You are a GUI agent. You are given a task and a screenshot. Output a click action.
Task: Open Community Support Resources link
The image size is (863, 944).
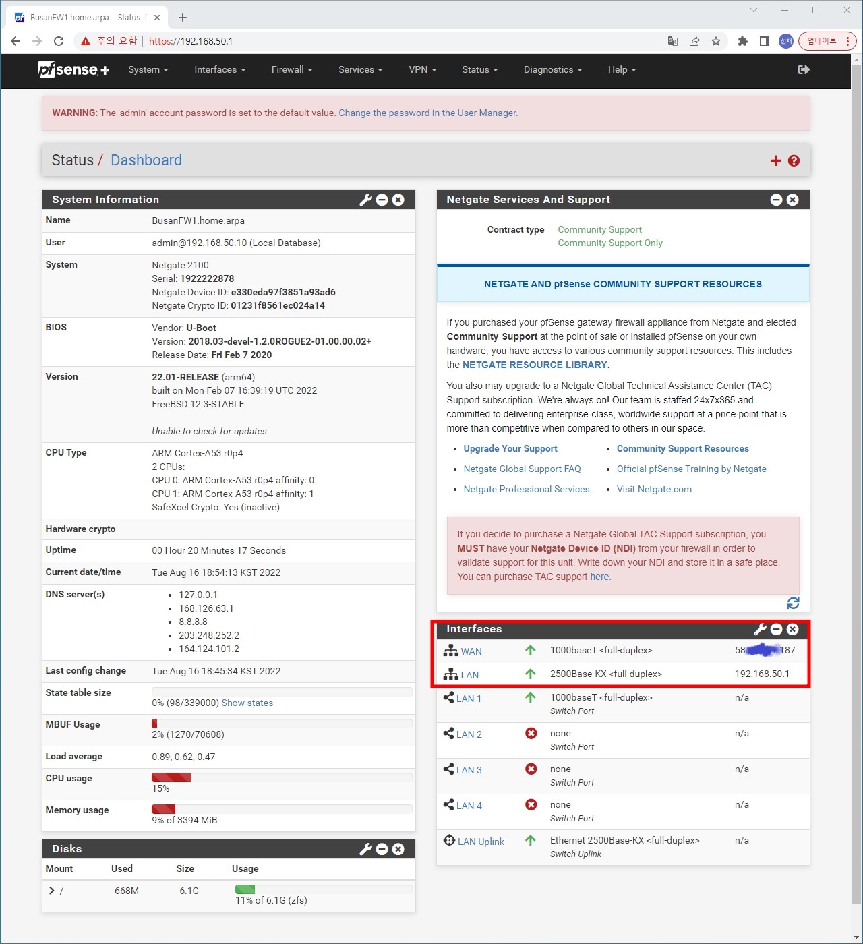click(683, 448)
